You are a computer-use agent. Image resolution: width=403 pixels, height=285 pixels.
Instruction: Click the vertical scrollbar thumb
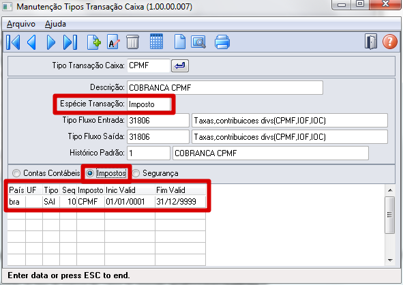coord(390,215)
